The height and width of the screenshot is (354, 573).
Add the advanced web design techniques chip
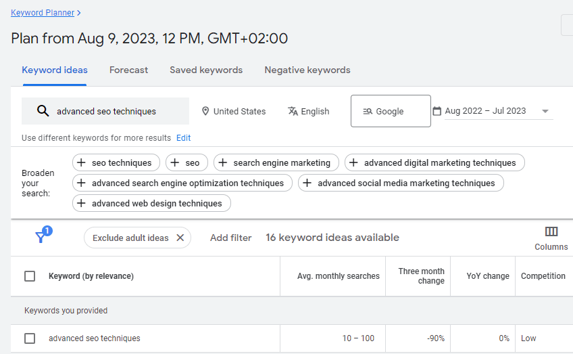click(x=151, y=203)
